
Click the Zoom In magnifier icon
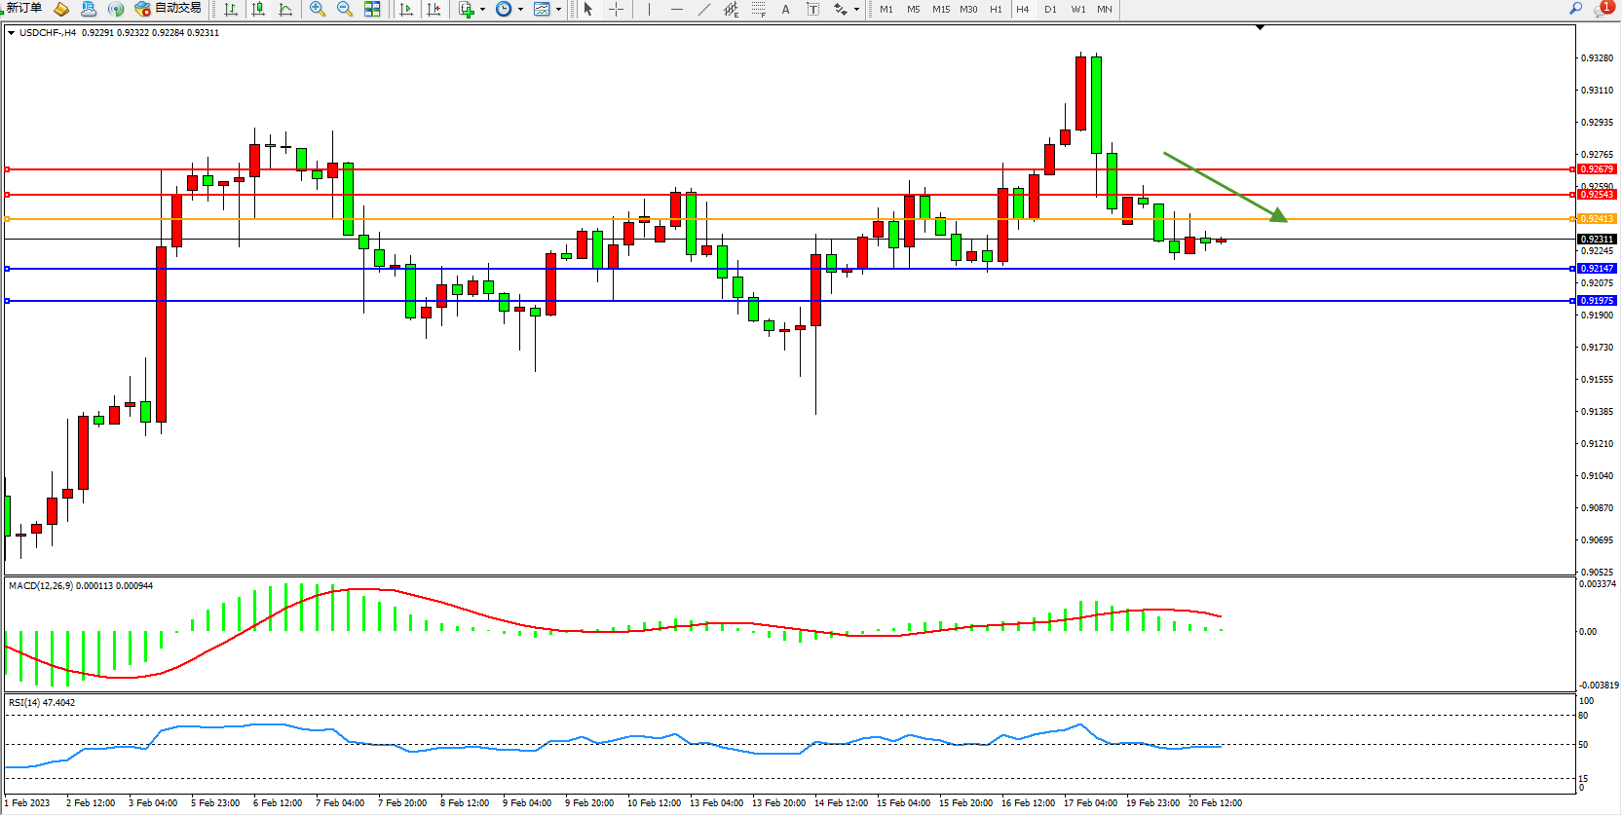click(x=317, y=9)
